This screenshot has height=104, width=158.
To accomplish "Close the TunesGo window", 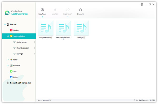I will [x=153, y=4].
